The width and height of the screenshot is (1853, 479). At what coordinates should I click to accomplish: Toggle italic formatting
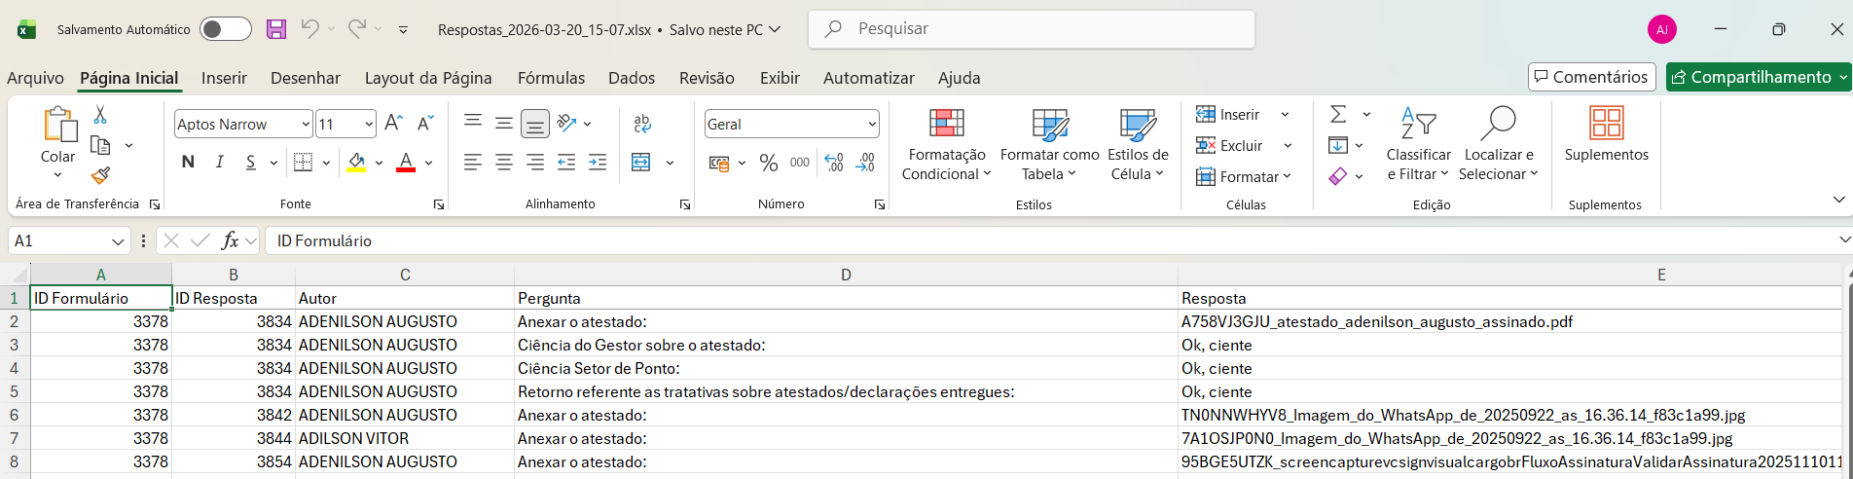tap(220, 163)
